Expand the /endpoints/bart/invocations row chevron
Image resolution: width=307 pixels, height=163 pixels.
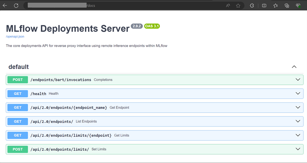pos(298,80)
